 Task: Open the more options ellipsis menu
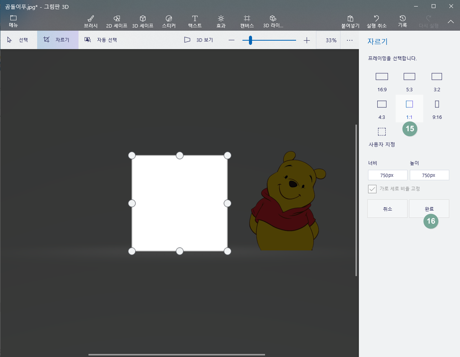click(350, 40)
